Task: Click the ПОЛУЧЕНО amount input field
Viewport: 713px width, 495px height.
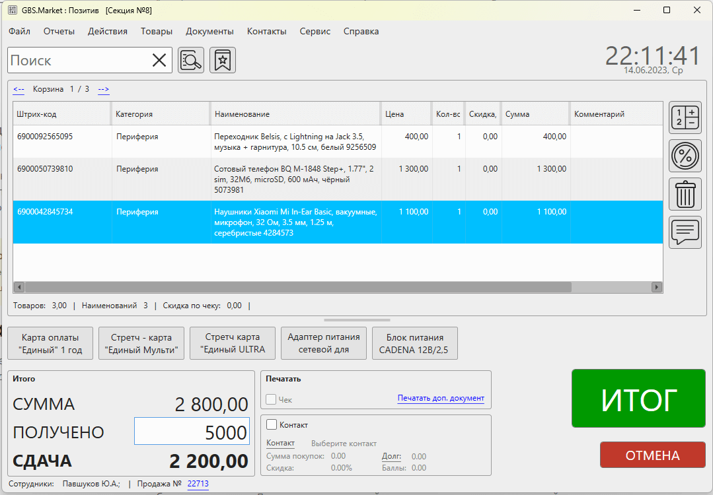Action: [x=192, y=432]
